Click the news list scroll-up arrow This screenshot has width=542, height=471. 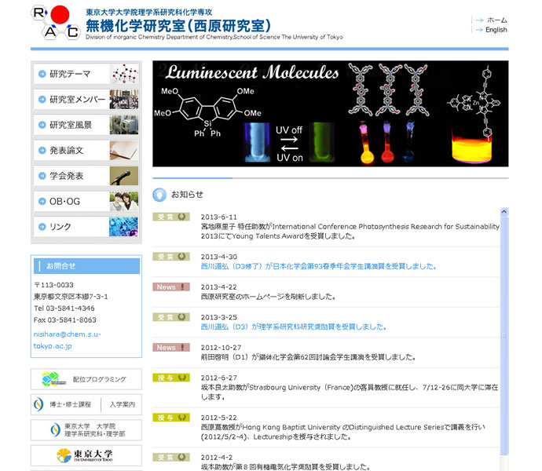point(504,211)
